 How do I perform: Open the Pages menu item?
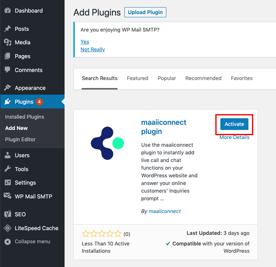(x=32, y=56)
